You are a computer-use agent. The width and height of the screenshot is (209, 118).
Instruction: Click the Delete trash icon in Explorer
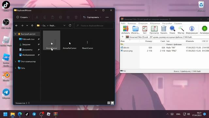[x=76, y=17]
